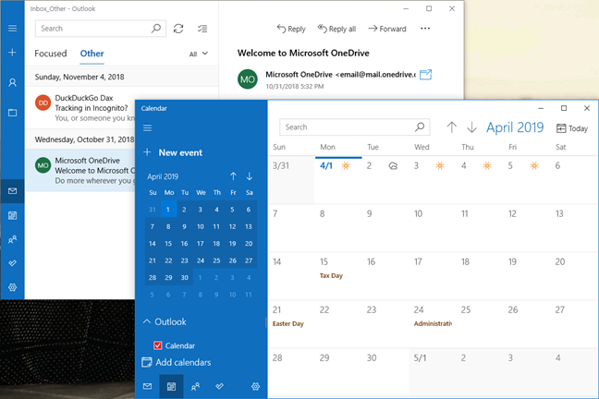
Task: Open People from the Mail sidebar
Action: point(12,239)
